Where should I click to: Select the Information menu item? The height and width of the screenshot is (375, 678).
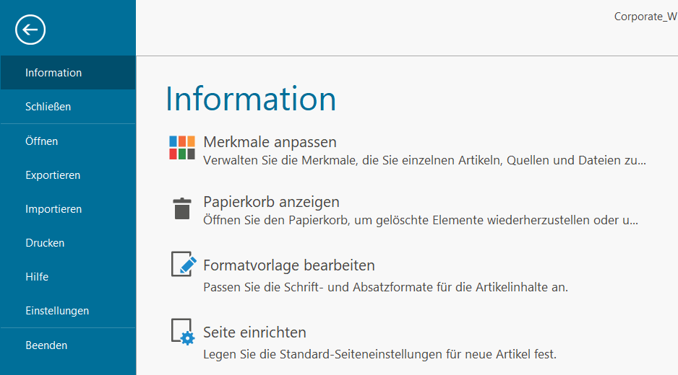68,73
